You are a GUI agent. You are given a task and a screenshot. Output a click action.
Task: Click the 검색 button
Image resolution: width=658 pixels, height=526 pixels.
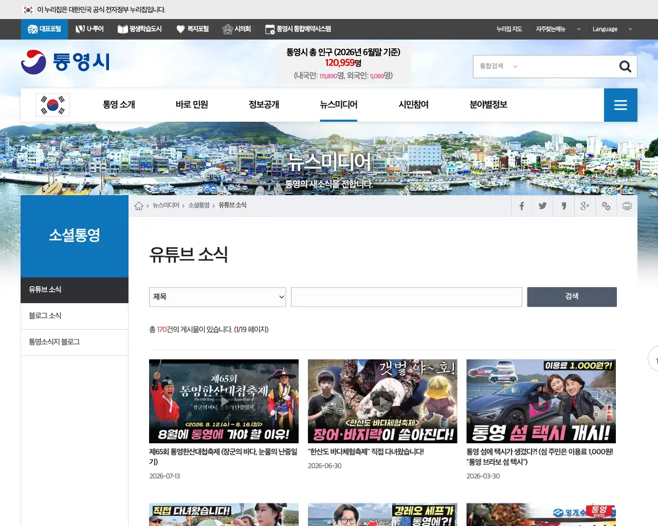572,297
